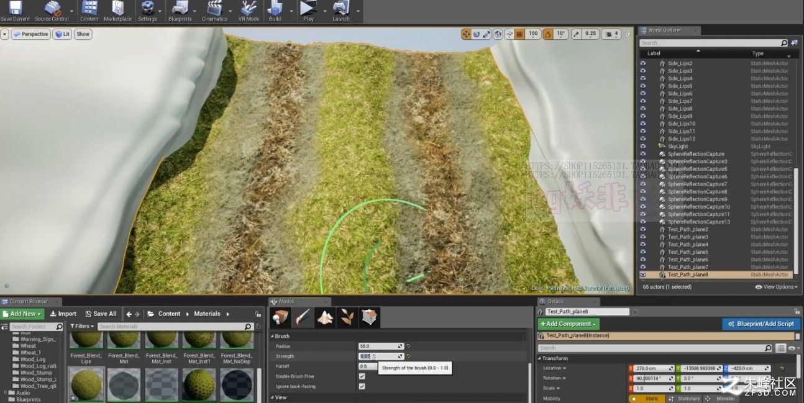This screenshot has width=804, height=403.
Task: Click the Blueprint/Add Script button
Action: (762, 324)
